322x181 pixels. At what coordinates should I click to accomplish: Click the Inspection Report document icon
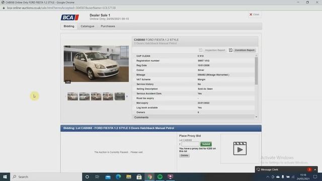[x=200, y=50]
